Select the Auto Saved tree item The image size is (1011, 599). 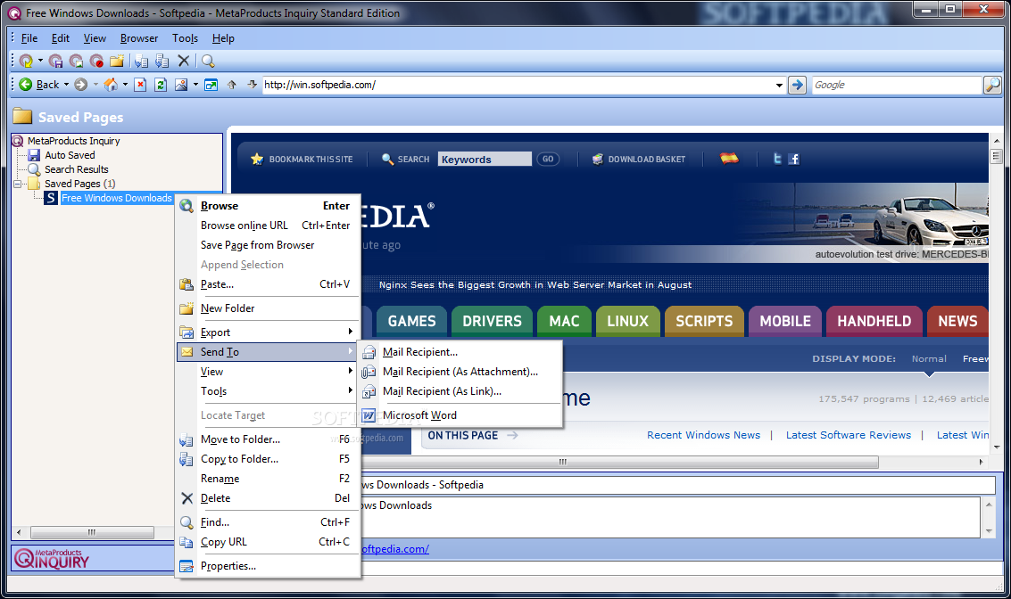[70, 155]
